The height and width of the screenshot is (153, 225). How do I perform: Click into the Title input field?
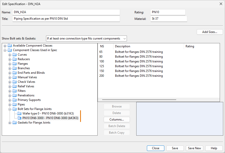(66, 19)
